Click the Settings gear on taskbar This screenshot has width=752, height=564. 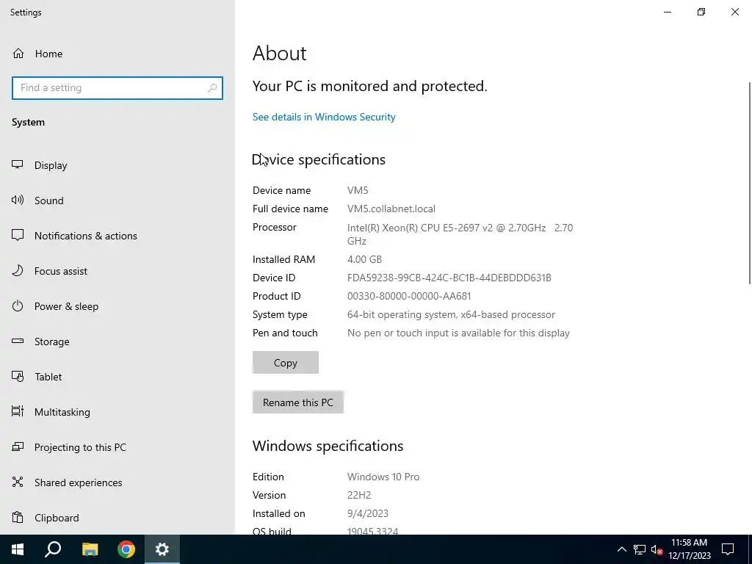(x=162, y=549)
